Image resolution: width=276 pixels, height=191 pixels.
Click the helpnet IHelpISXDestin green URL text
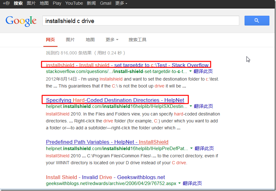pyautogui.click(x=117, y=106)
